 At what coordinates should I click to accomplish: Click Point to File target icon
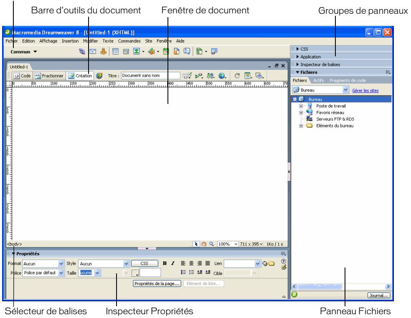(x=265, y=263)
